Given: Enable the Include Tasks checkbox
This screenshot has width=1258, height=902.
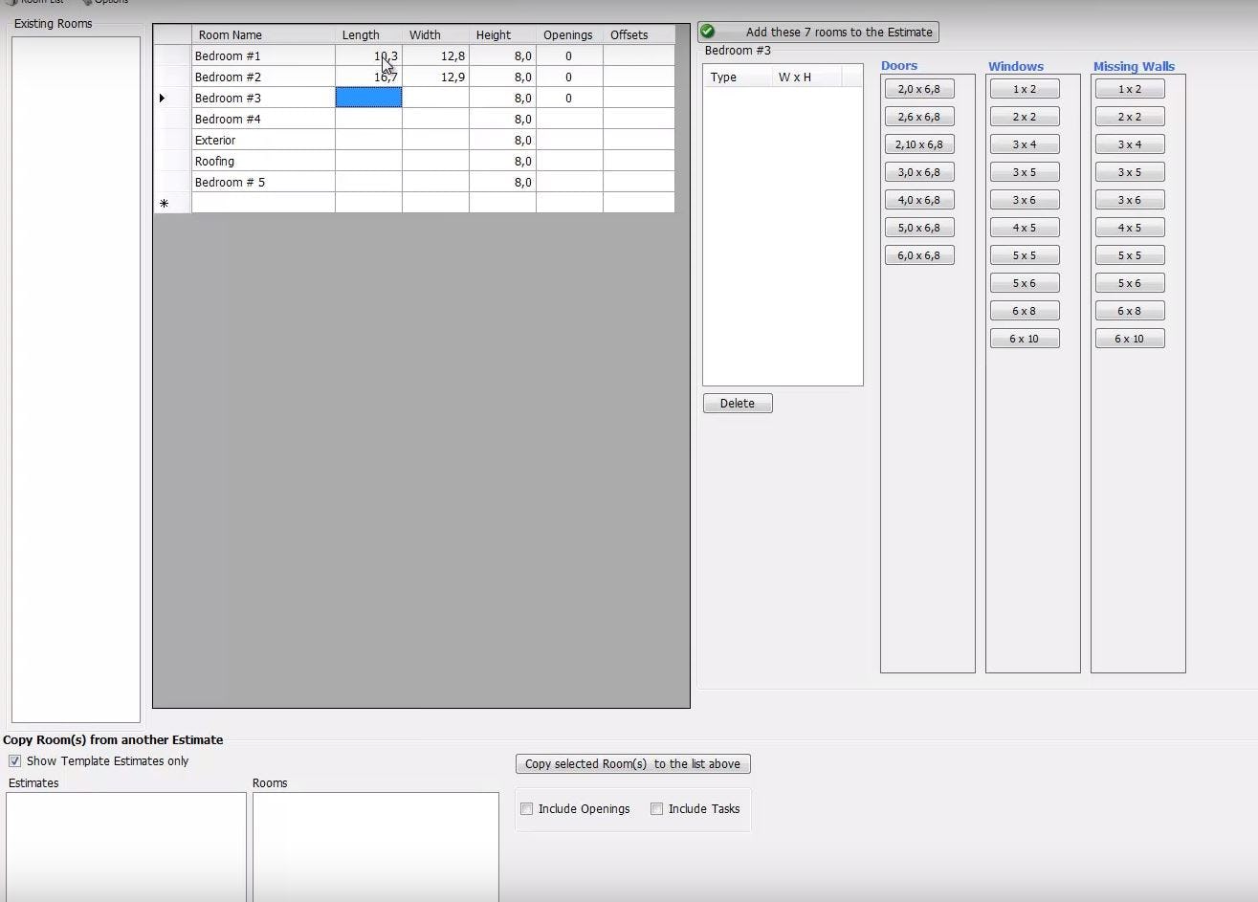Looking at the screenshot, I should pyautogui.click(x=657, y=808).
